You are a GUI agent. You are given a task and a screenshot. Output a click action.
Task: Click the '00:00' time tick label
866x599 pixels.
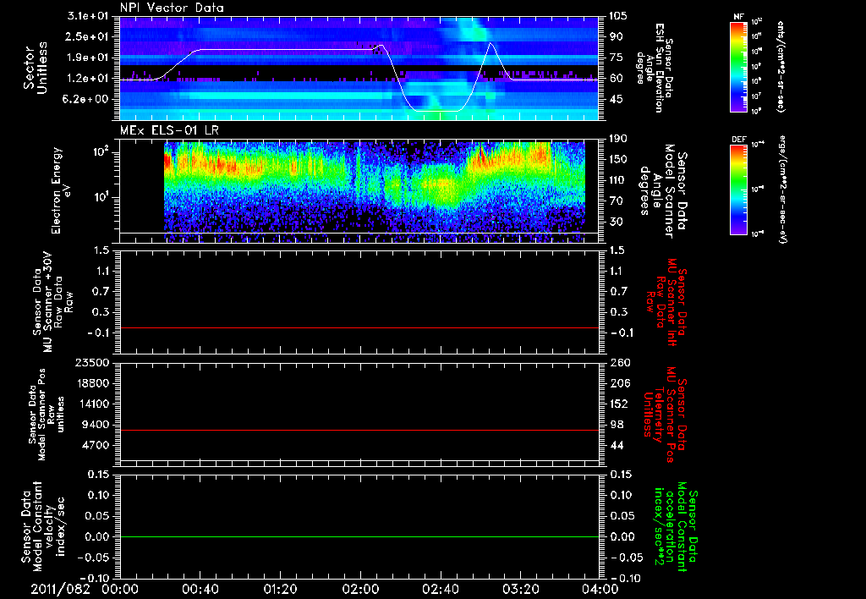[120, 589]
